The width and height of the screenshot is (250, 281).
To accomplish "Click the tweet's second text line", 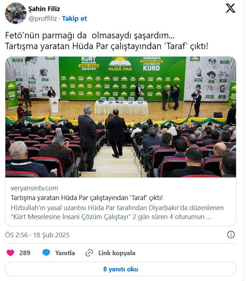I will (107, 46).
